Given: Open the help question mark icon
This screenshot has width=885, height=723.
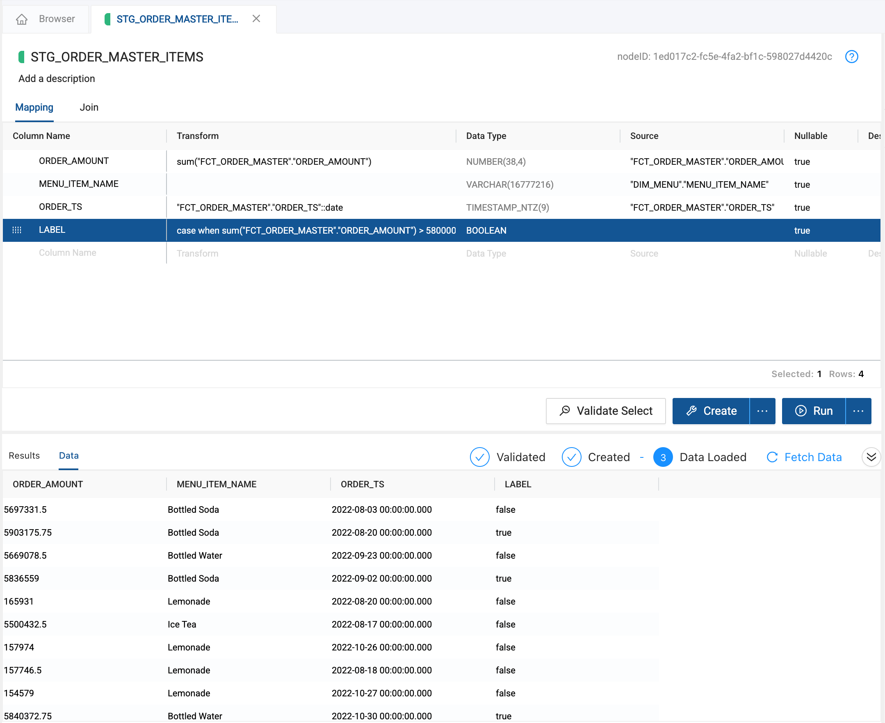Looking at the screenshot, I should [851, 57].
